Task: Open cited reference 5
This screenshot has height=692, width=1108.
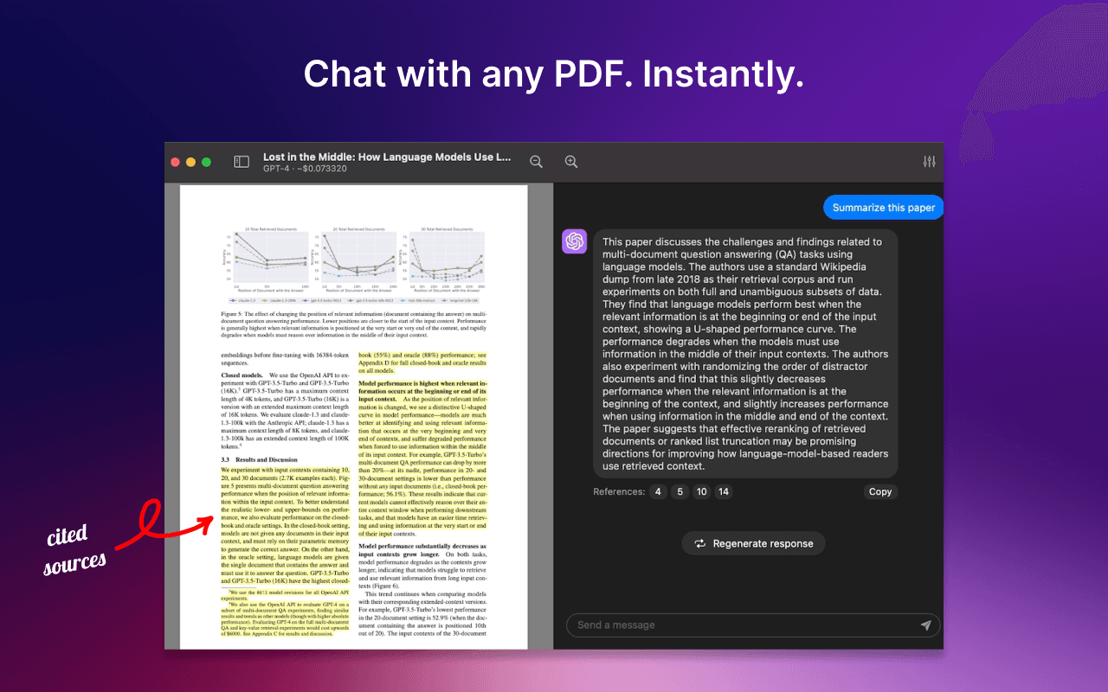Action: point(680,491)
